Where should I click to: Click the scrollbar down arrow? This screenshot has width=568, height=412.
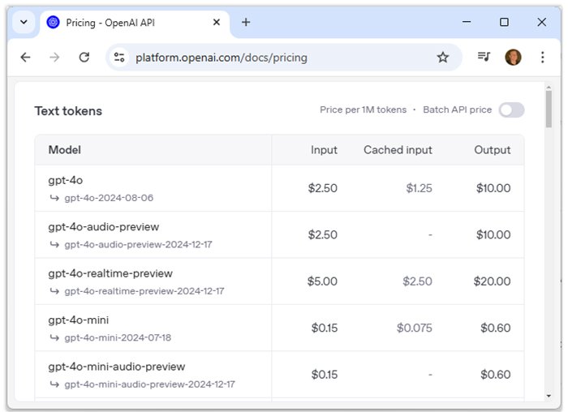(x=549, y=396)
